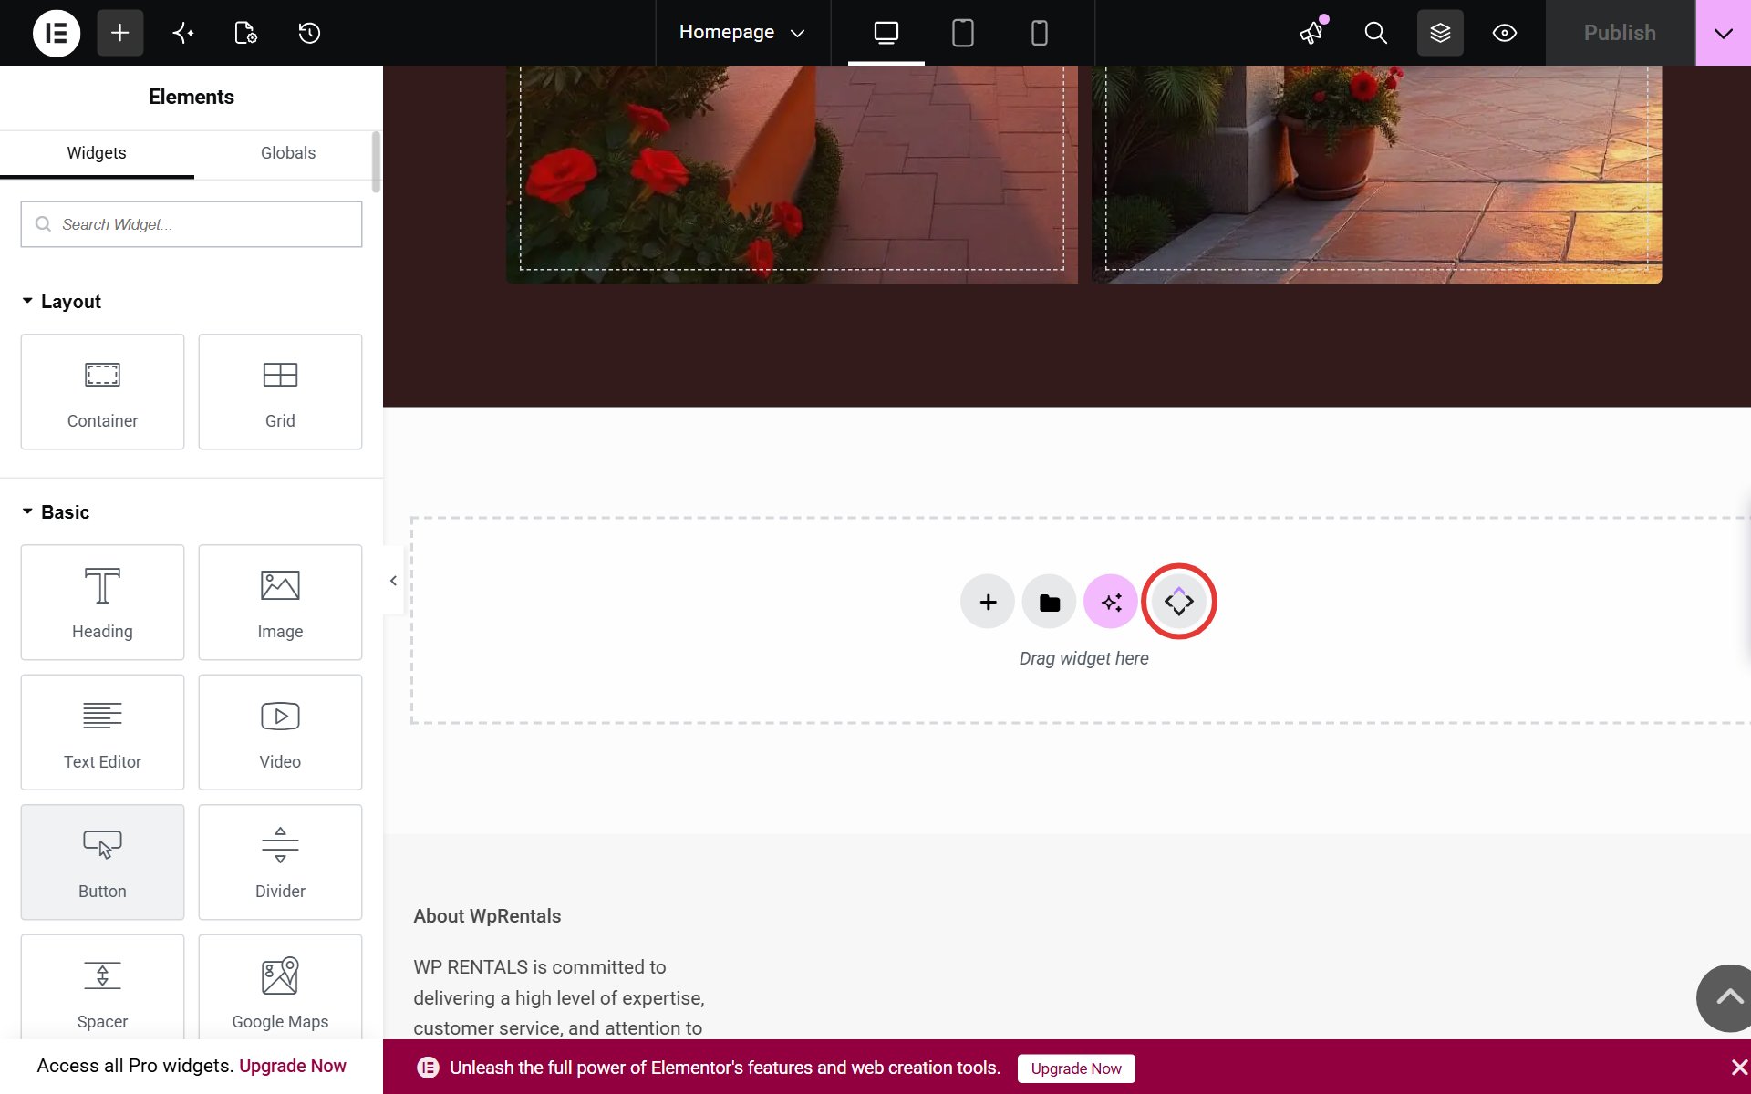Select the Text Editor widget
1751x1094 pixels.
pos(102,732)
